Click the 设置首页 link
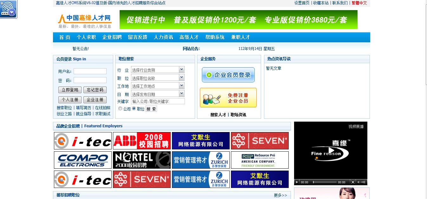The image size is (427, 199). [302, 3]
